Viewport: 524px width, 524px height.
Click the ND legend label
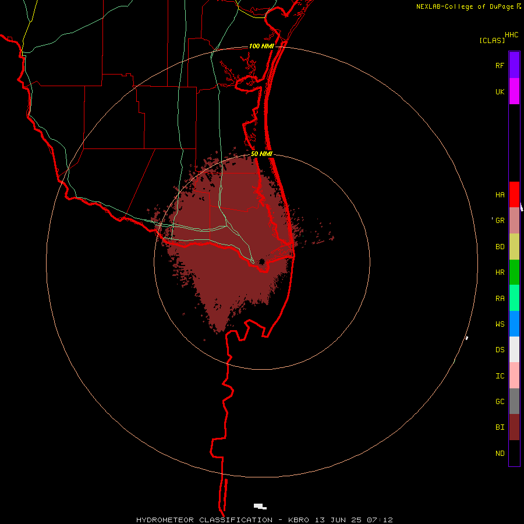[500, 454]
